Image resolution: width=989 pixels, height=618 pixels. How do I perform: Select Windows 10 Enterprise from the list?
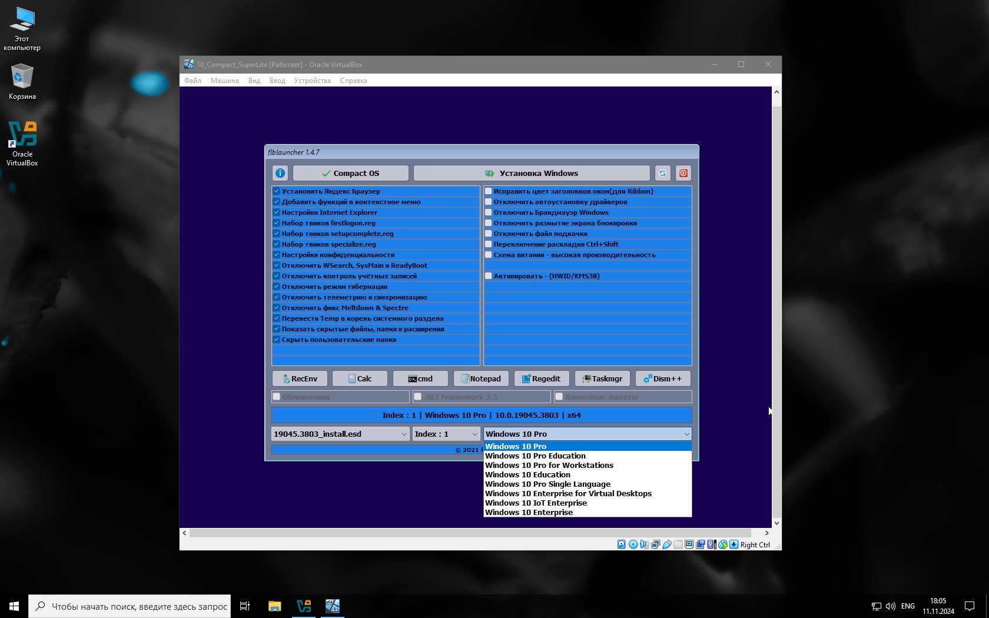[529, 513]
